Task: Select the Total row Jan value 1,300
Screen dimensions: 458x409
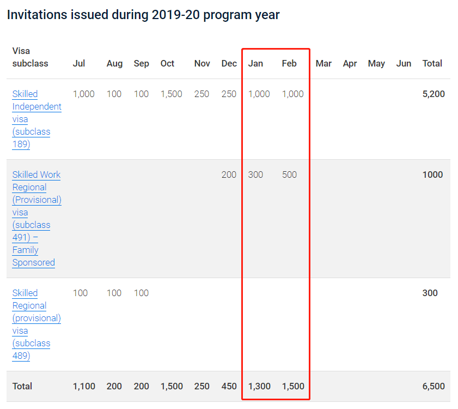Action: pos(259,386)
